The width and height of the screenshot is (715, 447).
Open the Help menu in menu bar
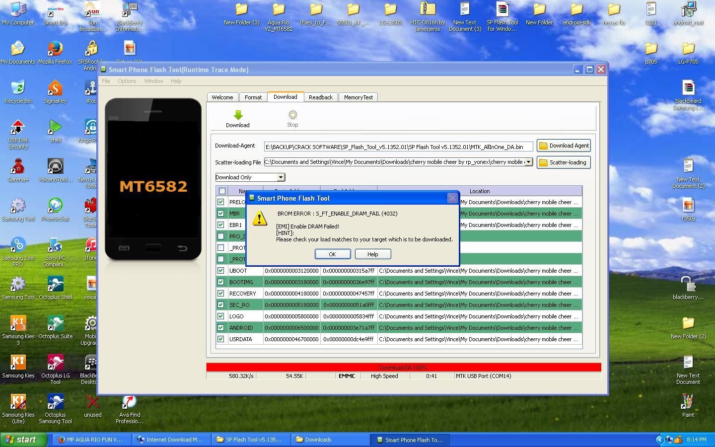pos(176,81)
